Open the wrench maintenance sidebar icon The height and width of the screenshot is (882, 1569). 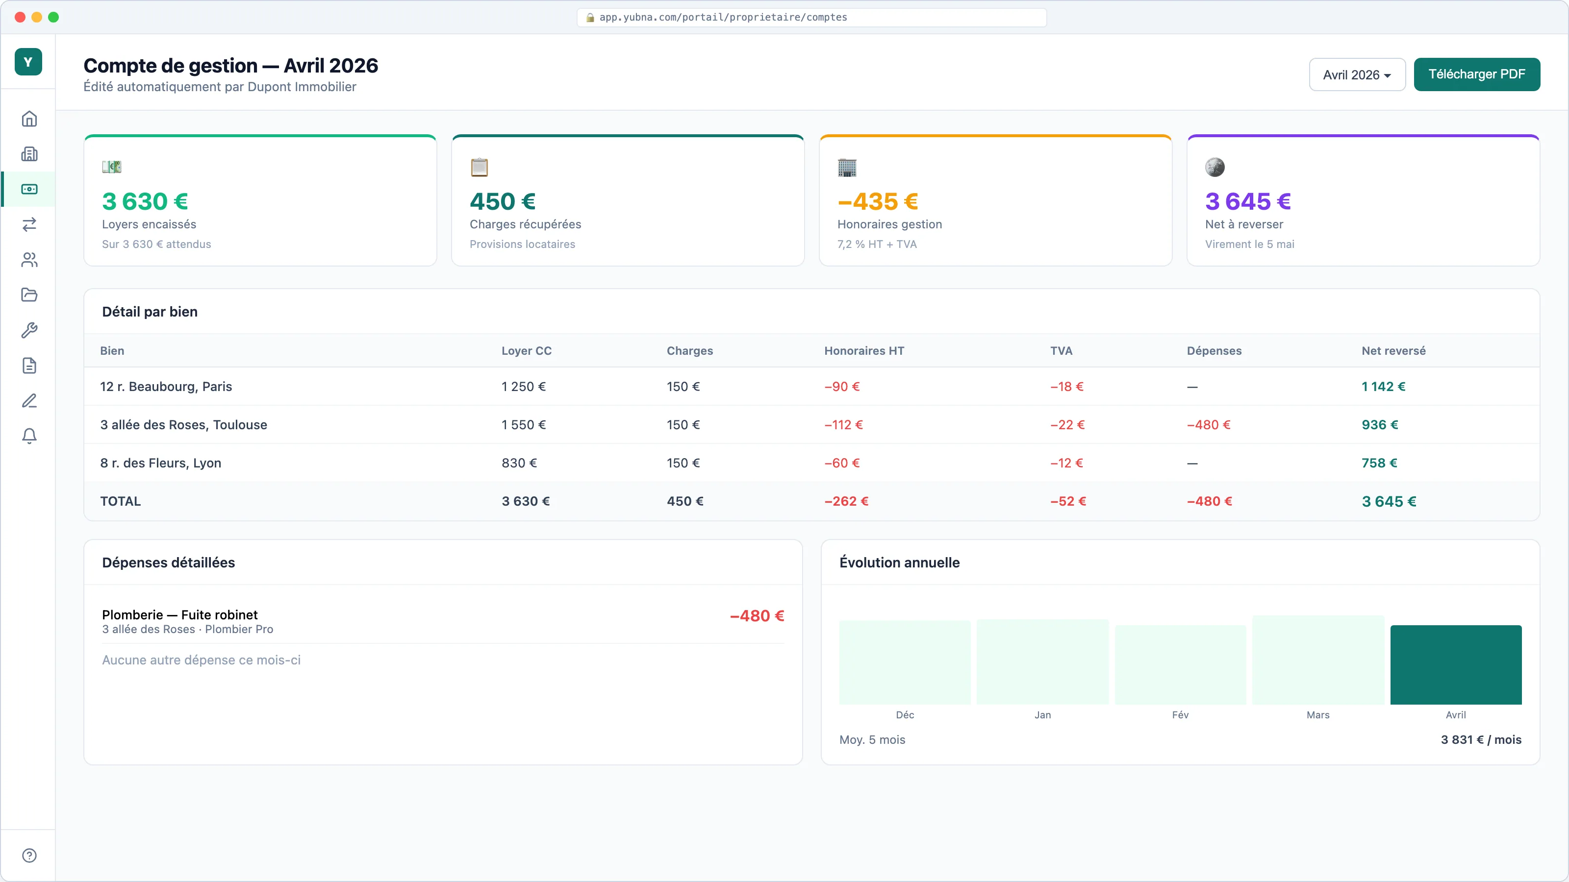click(29, 331)
